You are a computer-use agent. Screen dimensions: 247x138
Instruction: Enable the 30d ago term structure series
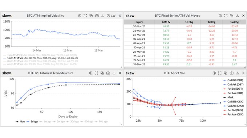[72, 121]
